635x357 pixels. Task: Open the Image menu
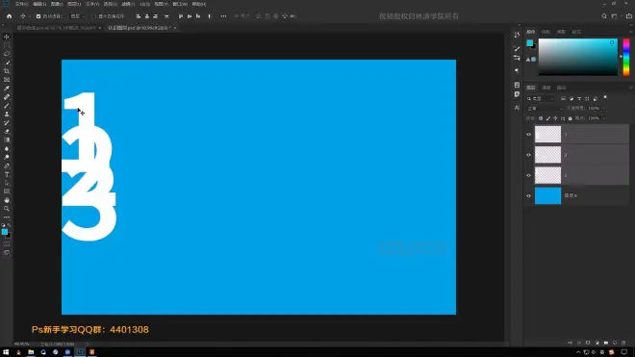[x=57, y=4]
